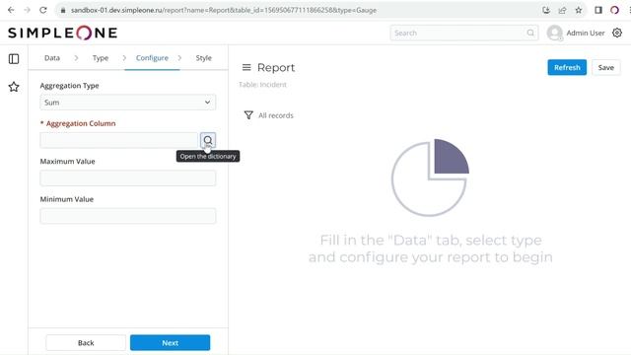Screen dimensions: 631x355
Task: Click the Admin User avatar
Action: [x=554, y=33]
